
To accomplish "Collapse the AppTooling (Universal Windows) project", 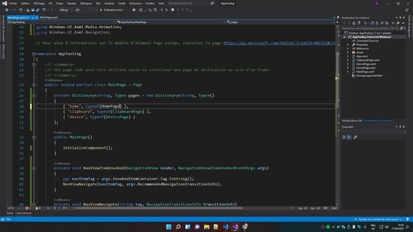I will click(345, 37).
